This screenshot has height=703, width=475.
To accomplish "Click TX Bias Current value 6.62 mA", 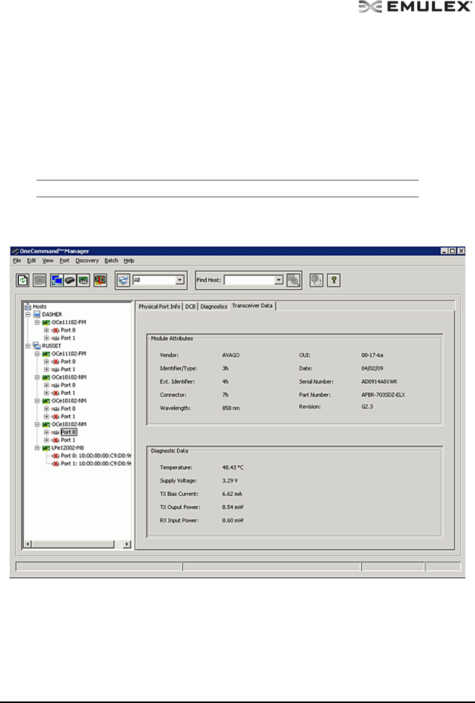I will (x=232, y=494).
